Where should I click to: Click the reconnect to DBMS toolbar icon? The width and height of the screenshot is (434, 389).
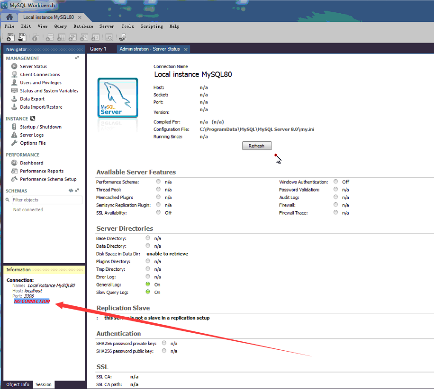[123, 37]
